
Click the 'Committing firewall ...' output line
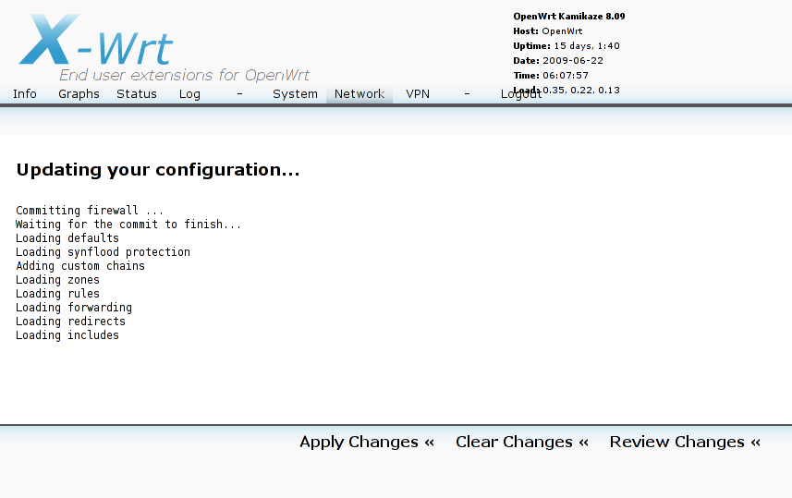point(90,211)
